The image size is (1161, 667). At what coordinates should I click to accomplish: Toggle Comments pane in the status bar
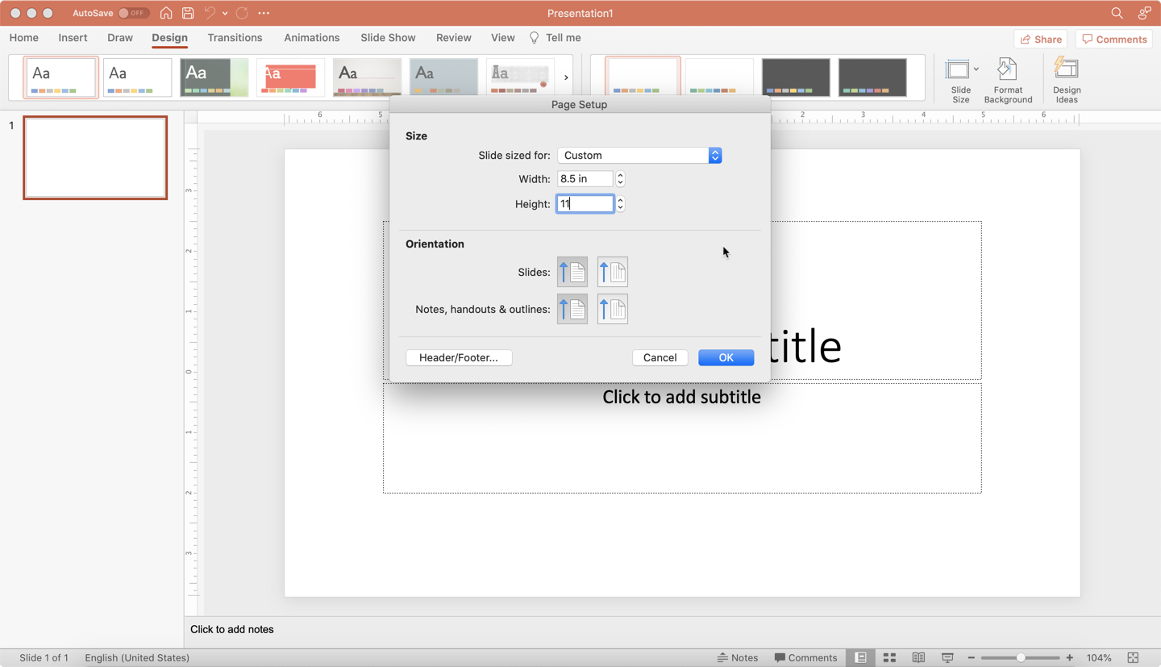805,658
